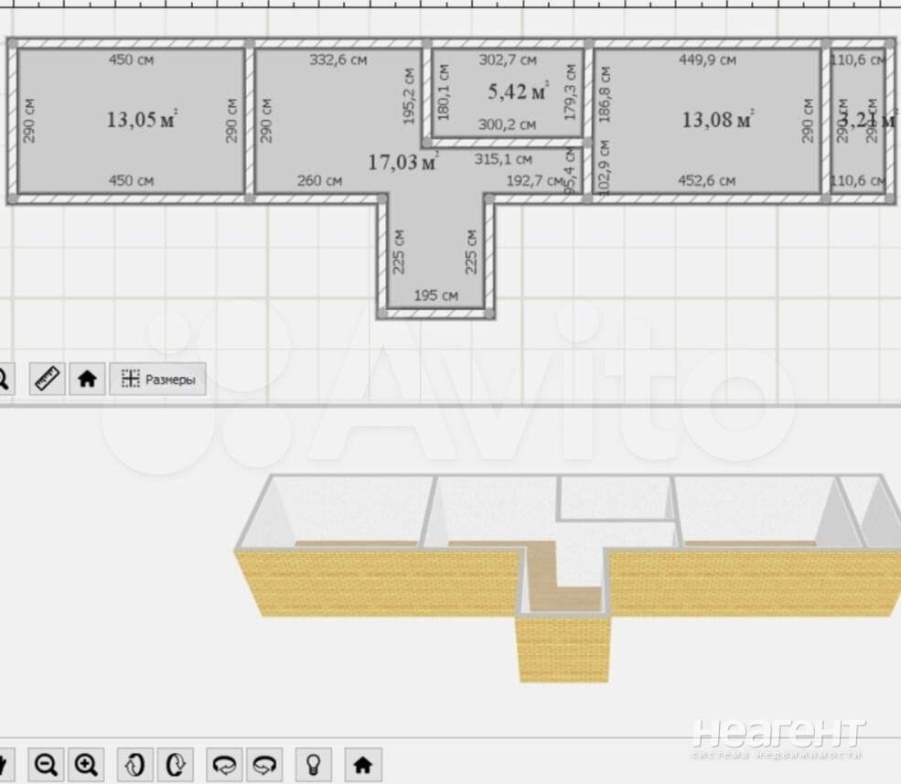
Task: Click the 195 см dimension label
Action: pyautogui.click(x=436, y=295)
